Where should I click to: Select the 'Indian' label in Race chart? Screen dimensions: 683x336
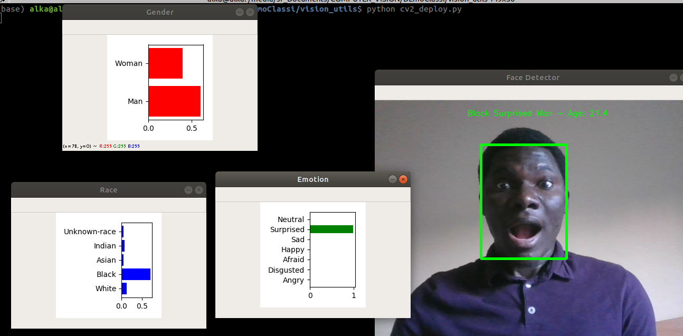(105, 246)
